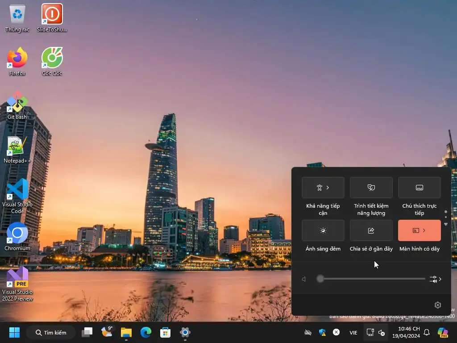Click the OneDrive cloud tray icon
The image size is (457, 343).
click(308, 332)
